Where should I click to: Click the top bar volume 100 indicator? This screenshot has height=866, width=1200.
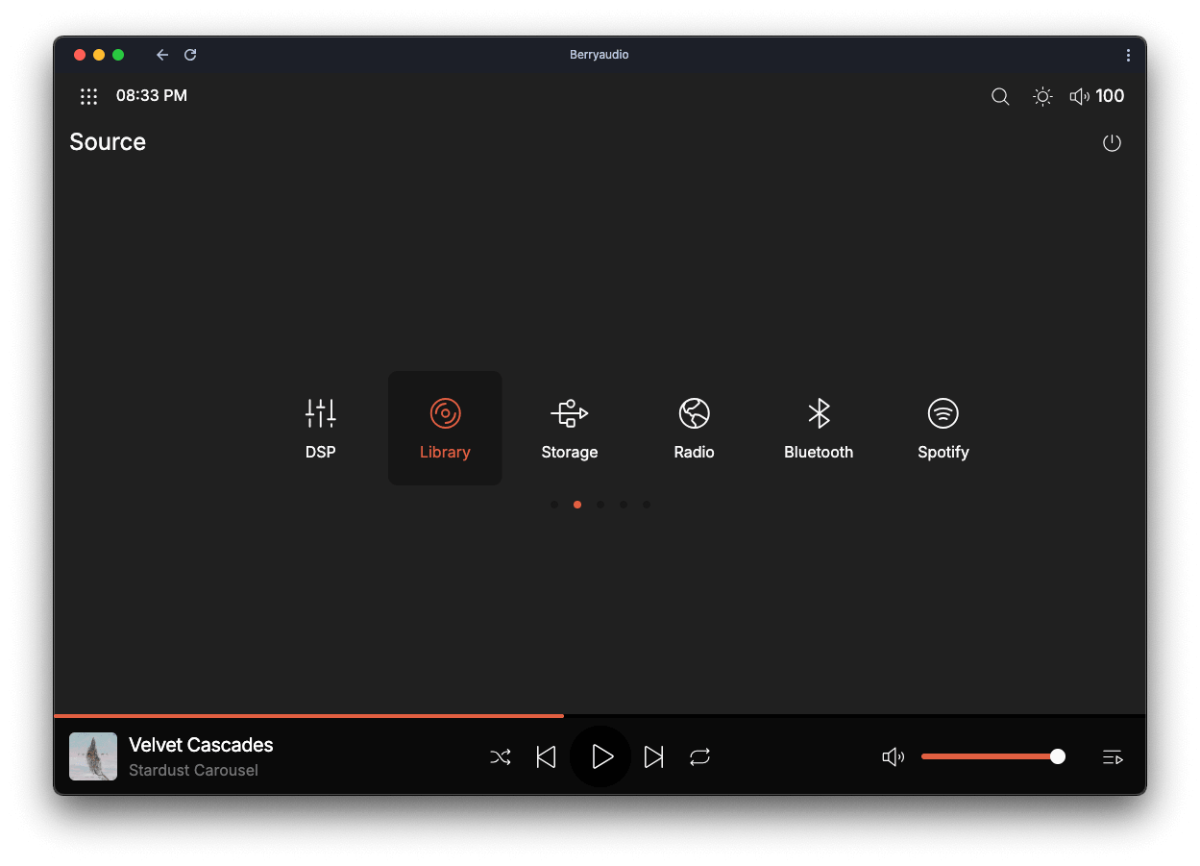click(x=1097, y=96)
